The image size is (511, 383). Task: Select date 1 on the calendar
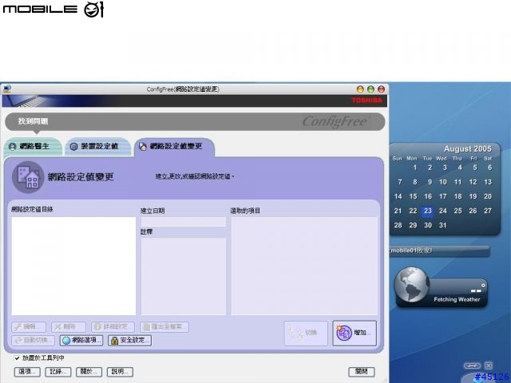pos(415,168)
